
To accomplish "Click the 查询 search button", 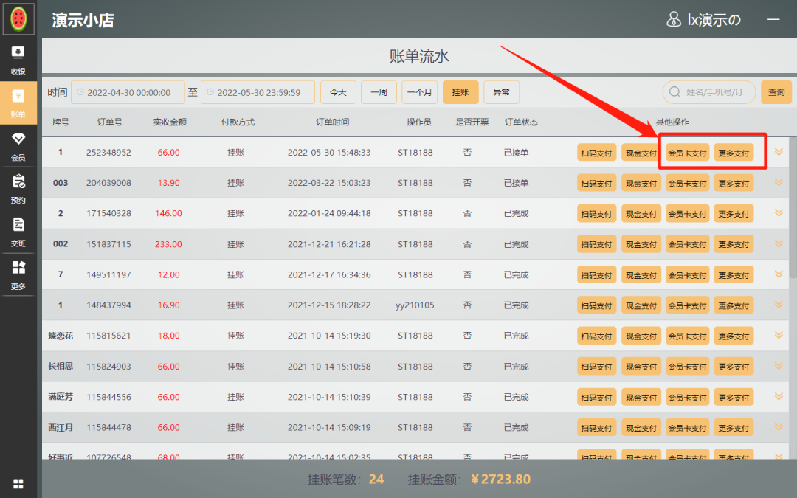I will [776, 92].
